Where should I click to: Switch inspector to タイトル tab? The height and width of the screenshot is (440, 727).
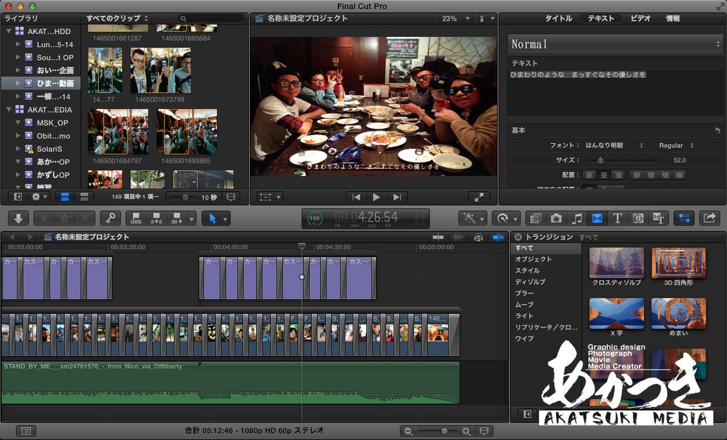(x=558, y=18)
